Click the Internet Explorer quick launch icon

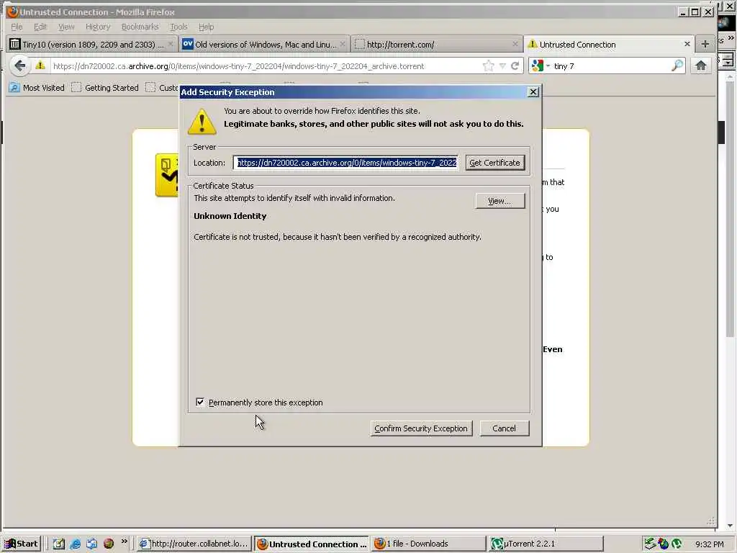point(75,544)
